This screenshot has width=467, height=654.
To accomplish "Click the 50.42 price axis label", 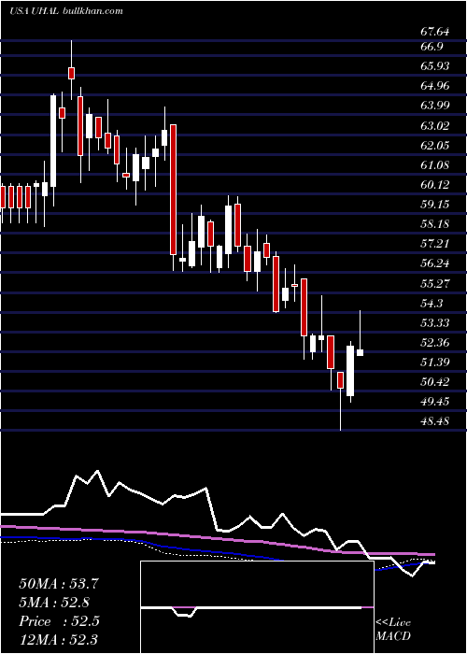I will (435, 382).
